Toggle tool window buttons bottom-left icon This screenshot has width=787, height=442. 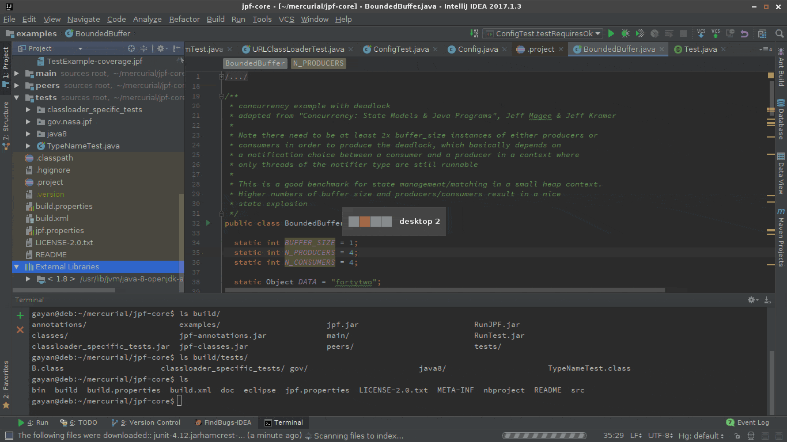[9, 436]
